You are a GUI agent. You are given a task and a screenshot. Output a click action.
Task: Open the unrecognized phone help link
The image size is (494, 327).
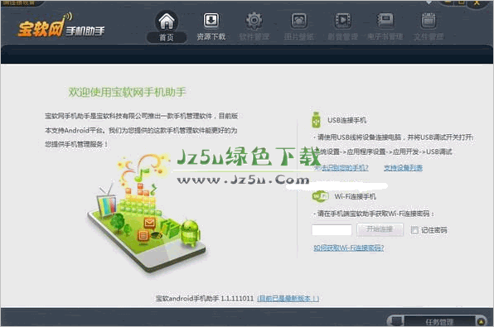pos(341,168)
